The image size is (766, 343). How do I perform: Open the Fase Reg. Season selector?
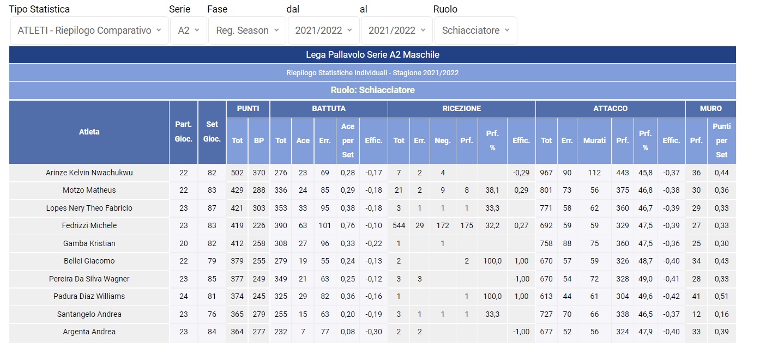tap(247, 30)
